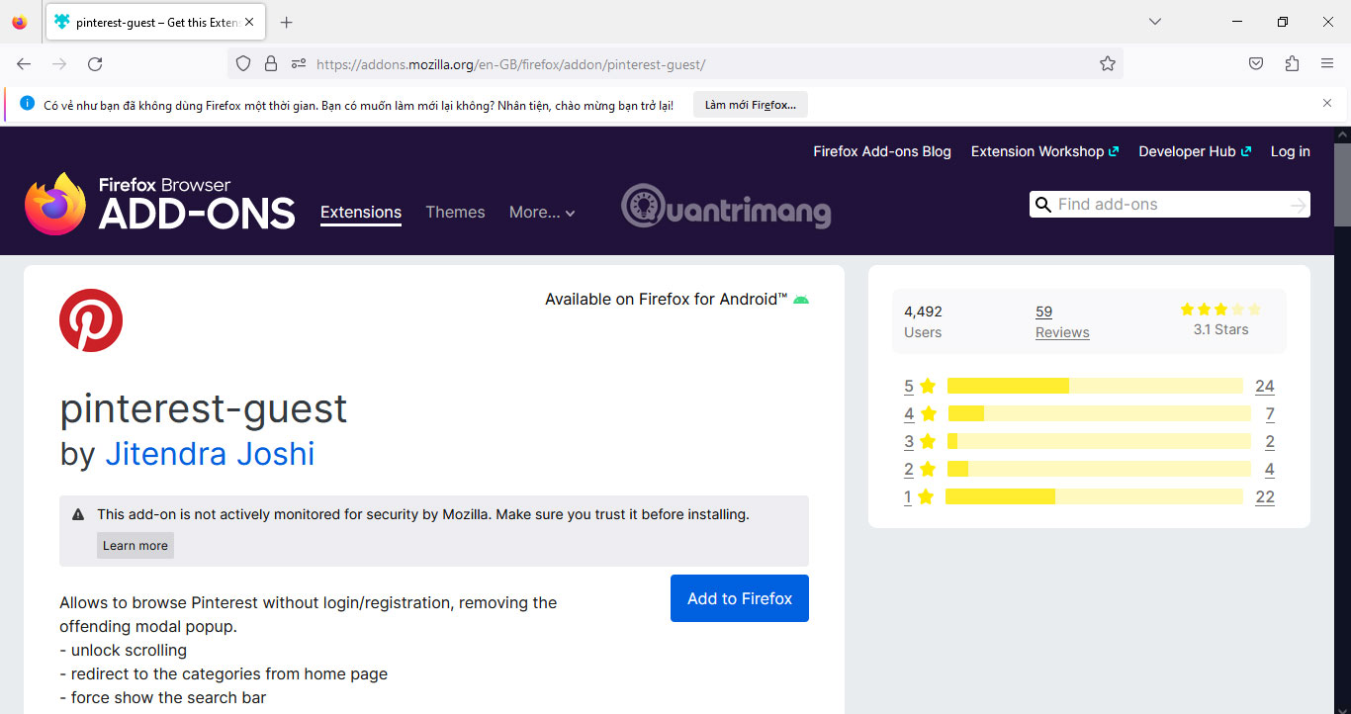Screen dimensions: 1351x714
Task: Open the 2 three-star reviews count
Action: tap(1270, 441)
